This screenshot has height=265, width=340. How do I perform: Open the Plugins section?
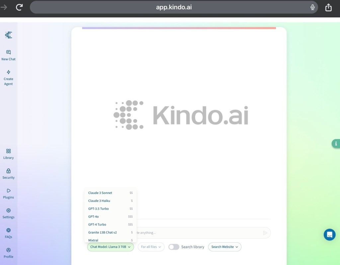[8, 193]
